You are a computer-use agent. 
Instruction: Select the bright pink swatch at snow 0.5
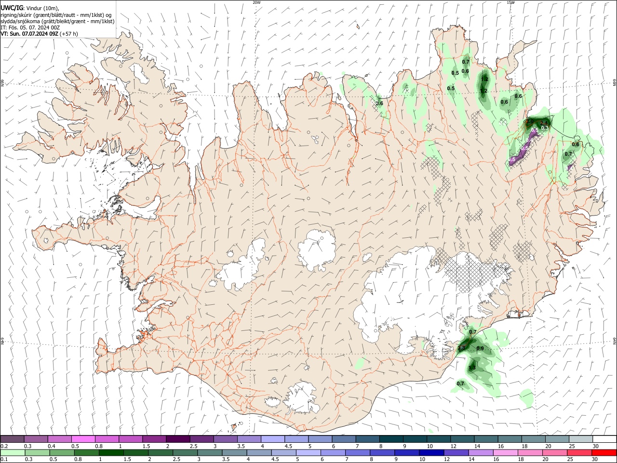pos(83,439)
